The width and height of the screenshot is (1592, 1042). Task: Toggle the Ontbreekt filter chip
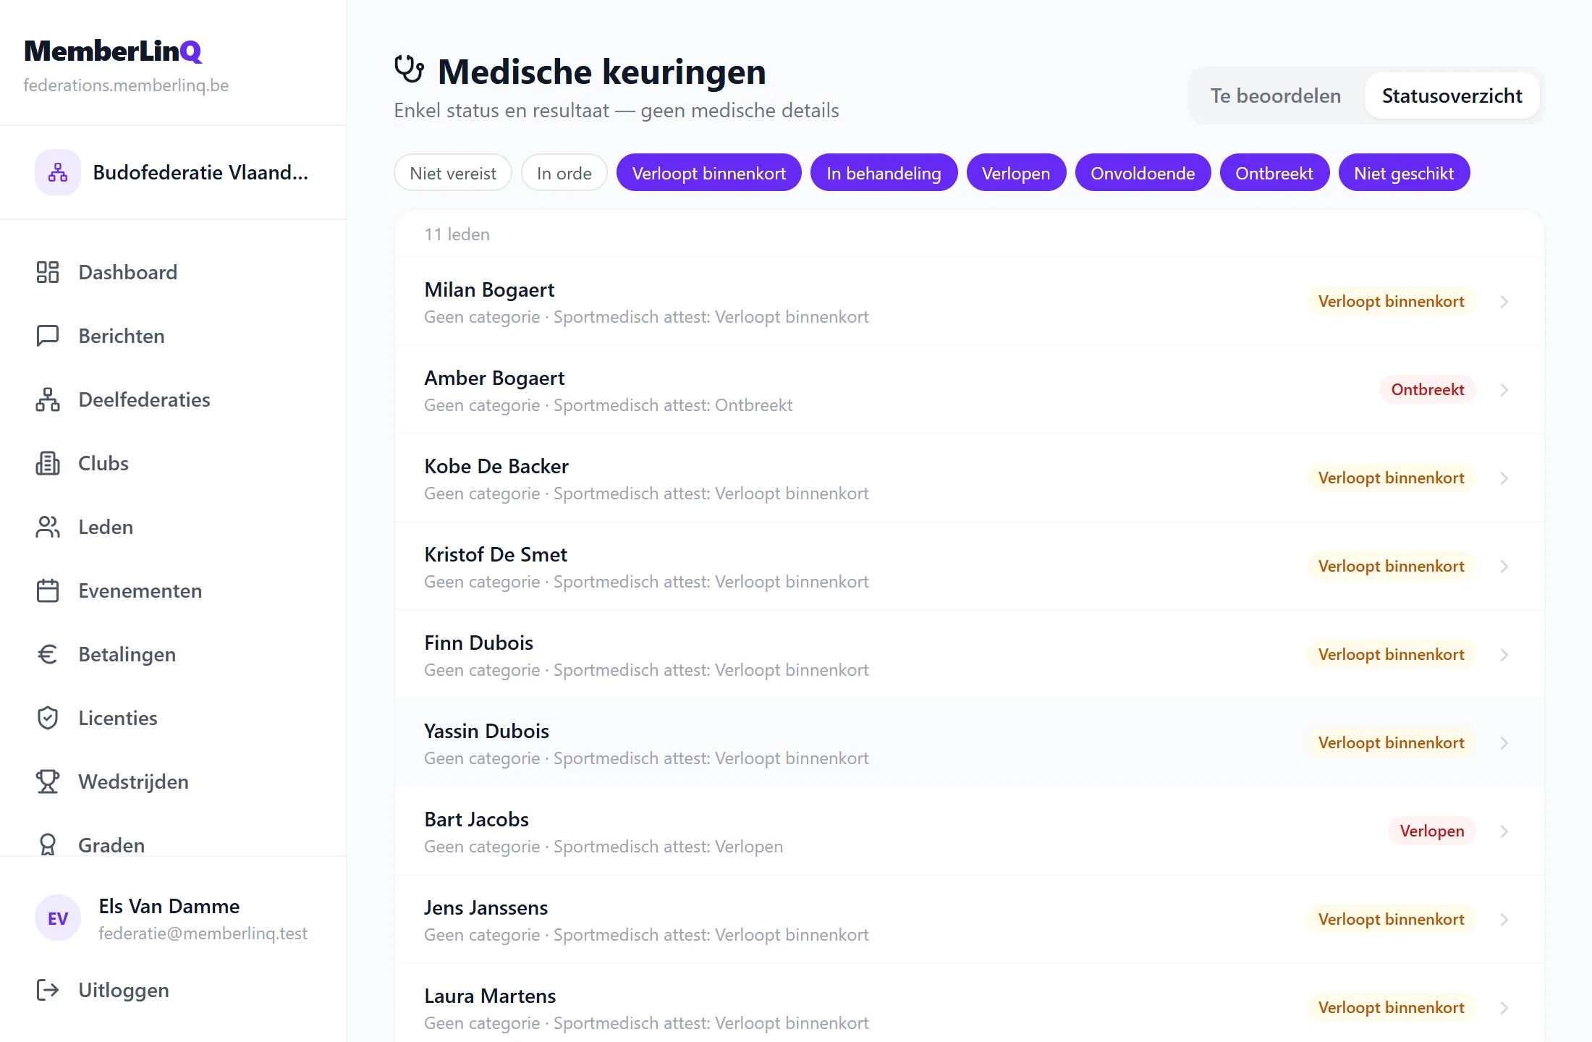pyautogui.click(x=1274, y=173)
